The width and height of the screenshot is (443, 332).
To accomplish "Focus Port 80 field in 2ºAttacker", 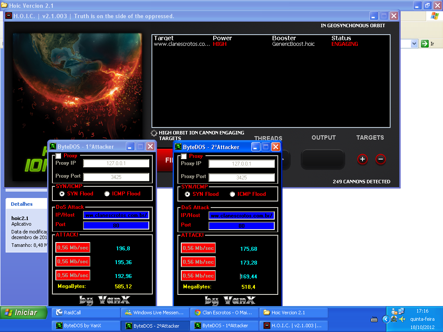I will click(x=241, y=226).
